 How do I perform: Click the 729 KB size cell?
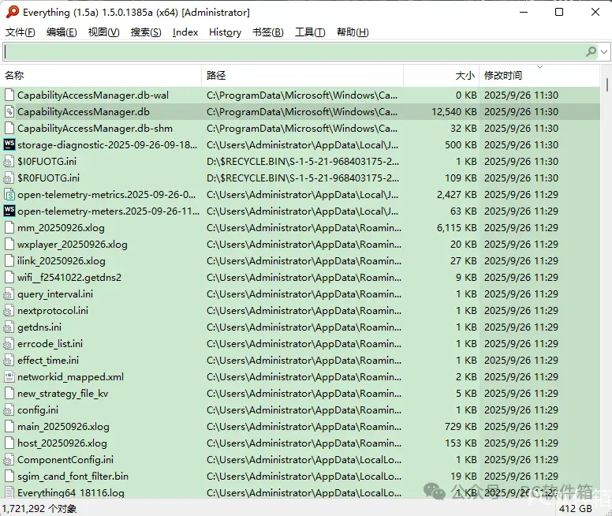(x=461, y=426)
